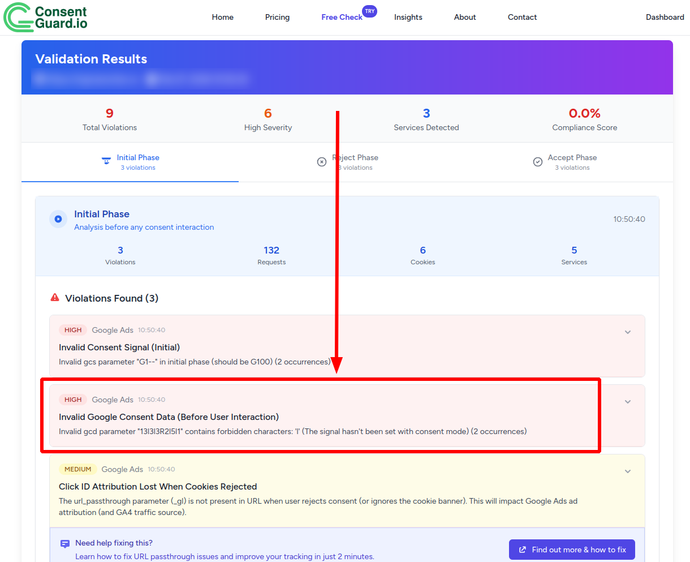690x562 pixels.
Task: Expand the Click ID Attribution Lost violation
Action: pyautogui.click(x=627, y=471)
